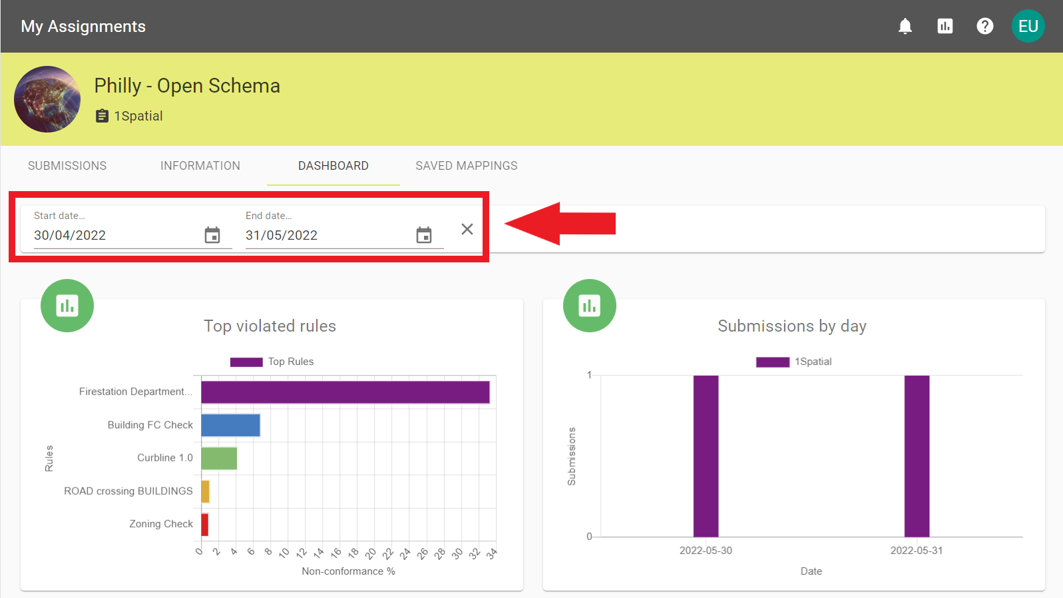Screen dimensions: 1063x598
Task: Click the Building FC Check blue bar
Action: click(x=230, y=425)
